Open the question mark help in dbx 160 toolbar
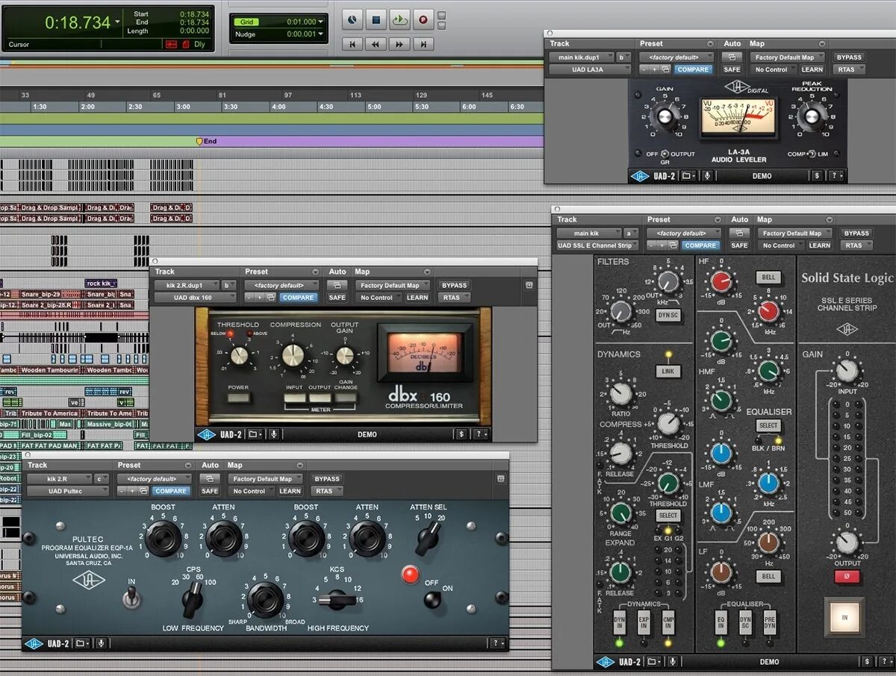Image resolution: width=896 pixels, height=676 pixels. click(481, 434)
